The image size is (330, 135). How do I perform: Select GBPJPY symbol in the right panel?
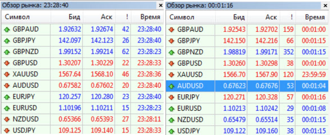tap(188, 41)
